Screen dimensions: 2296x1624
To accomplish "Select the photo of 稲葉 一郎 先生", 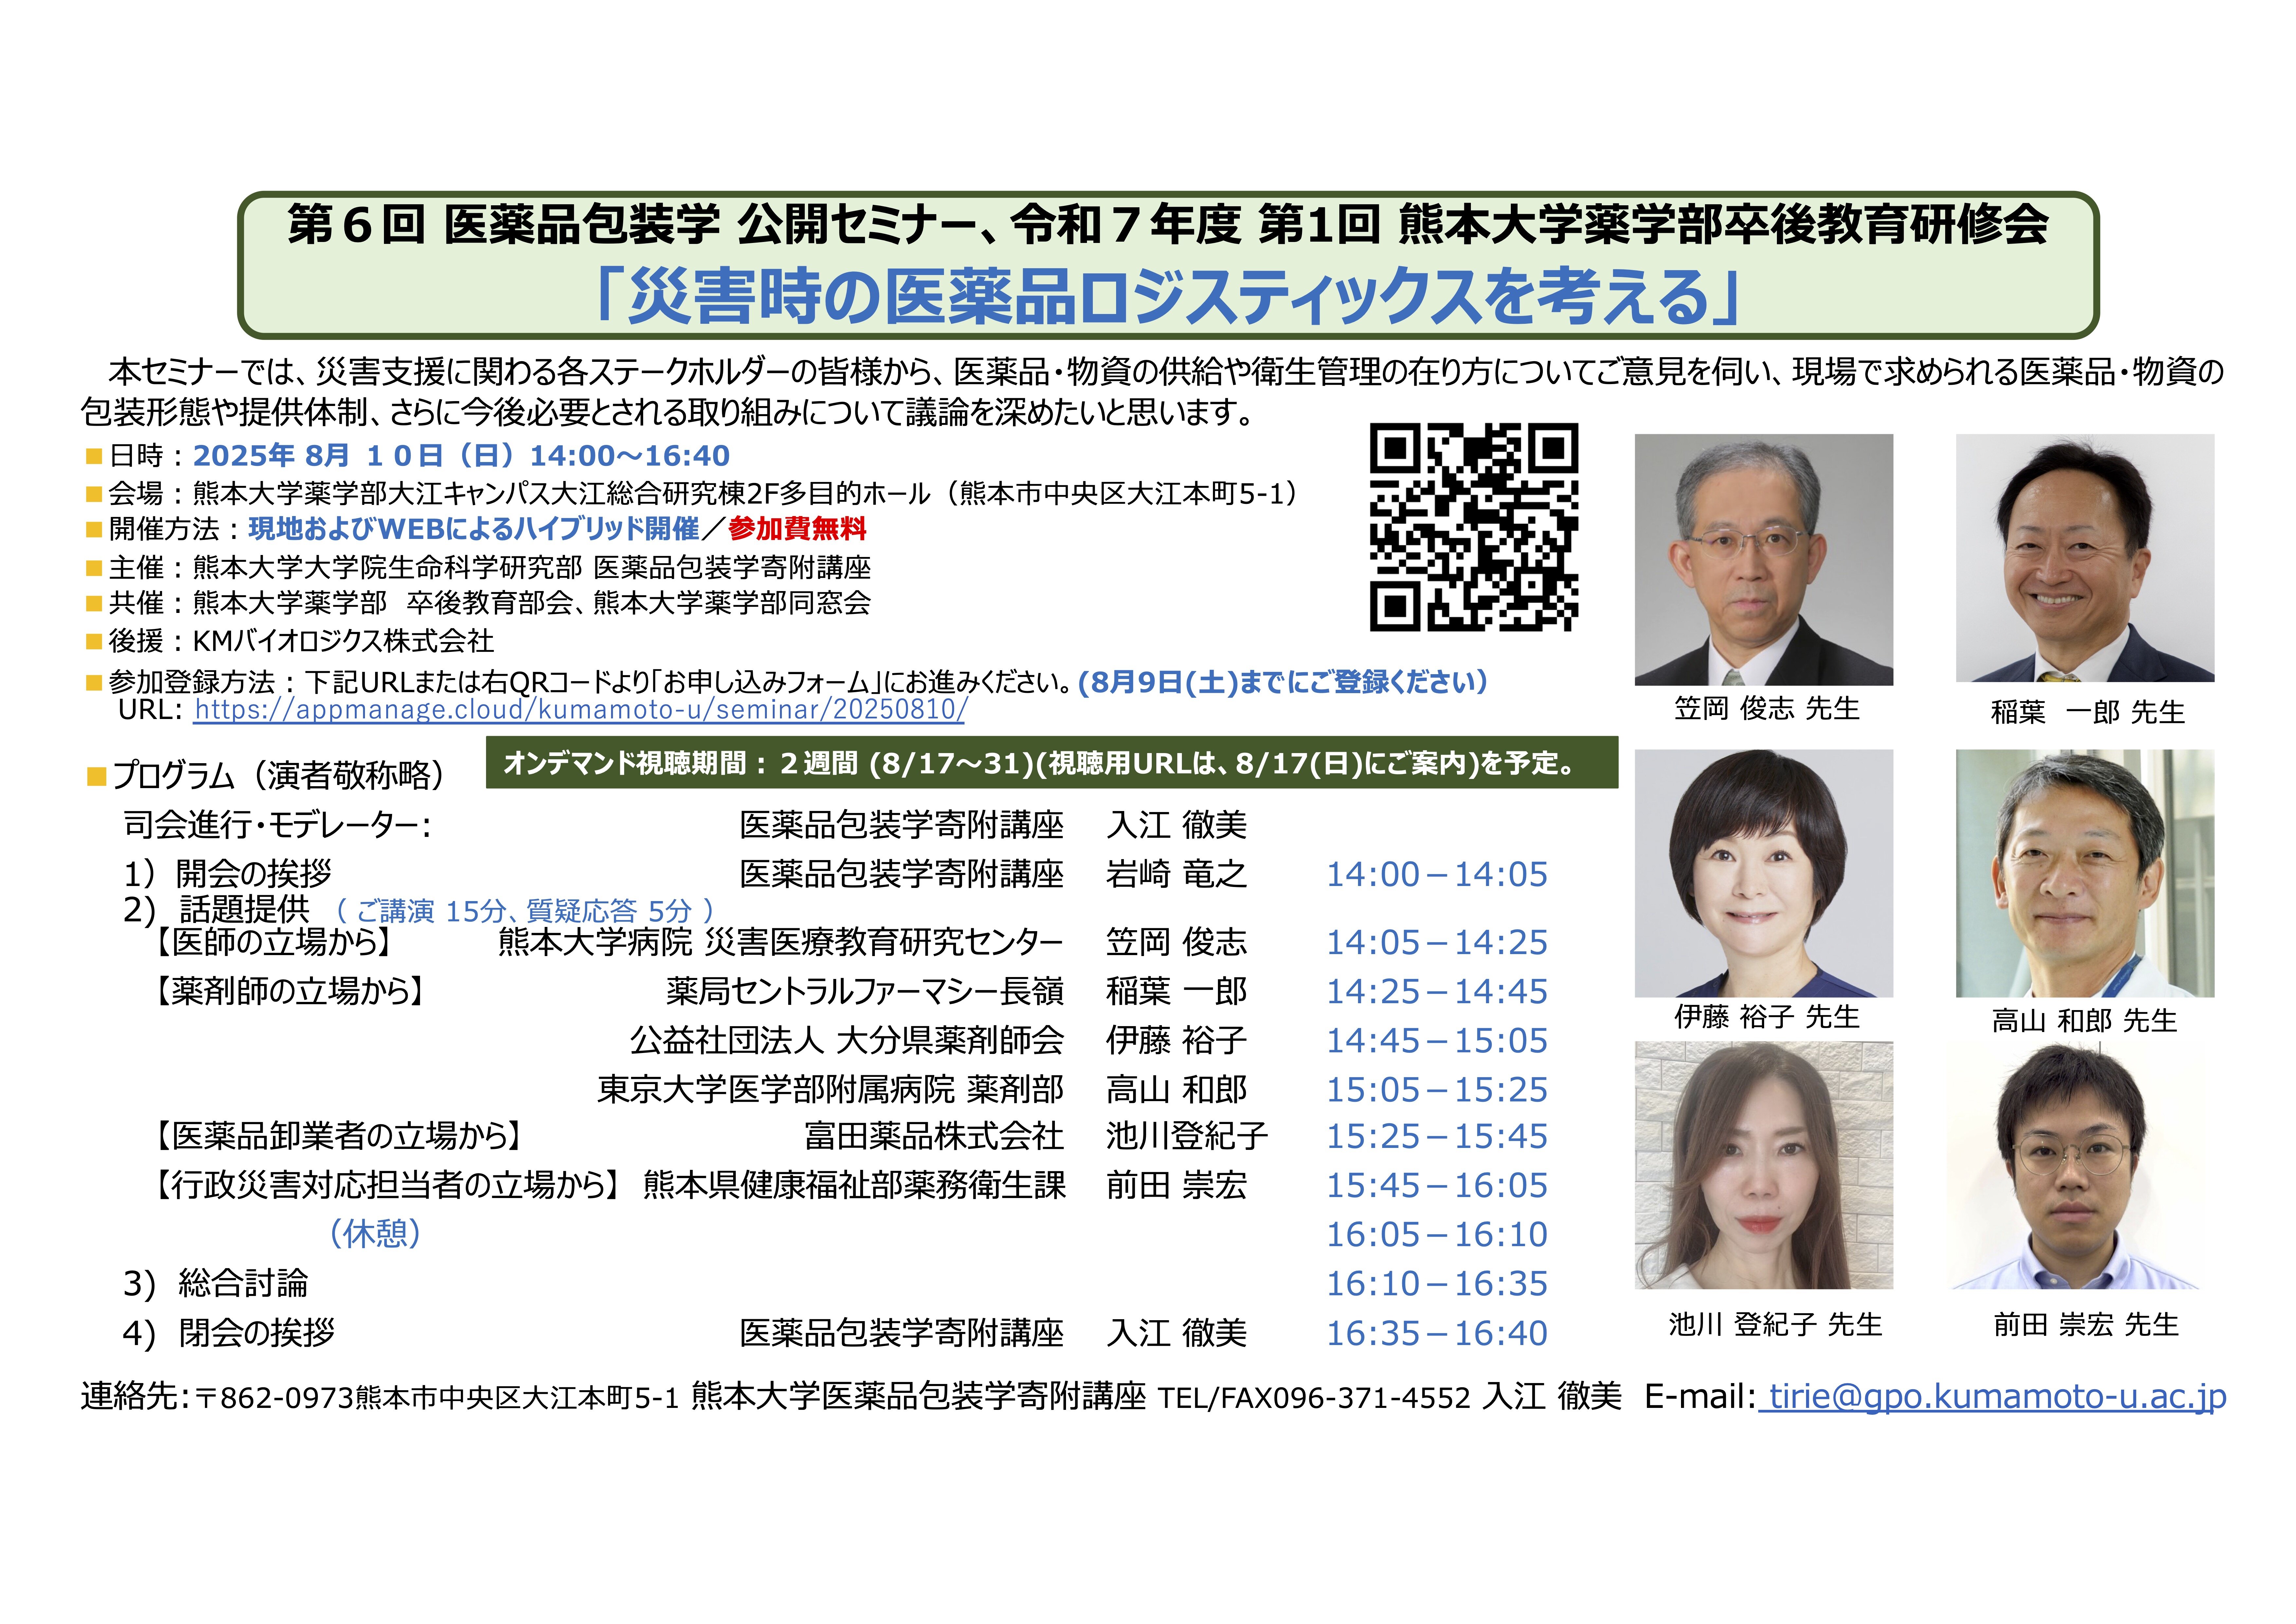I will 2085,558.
